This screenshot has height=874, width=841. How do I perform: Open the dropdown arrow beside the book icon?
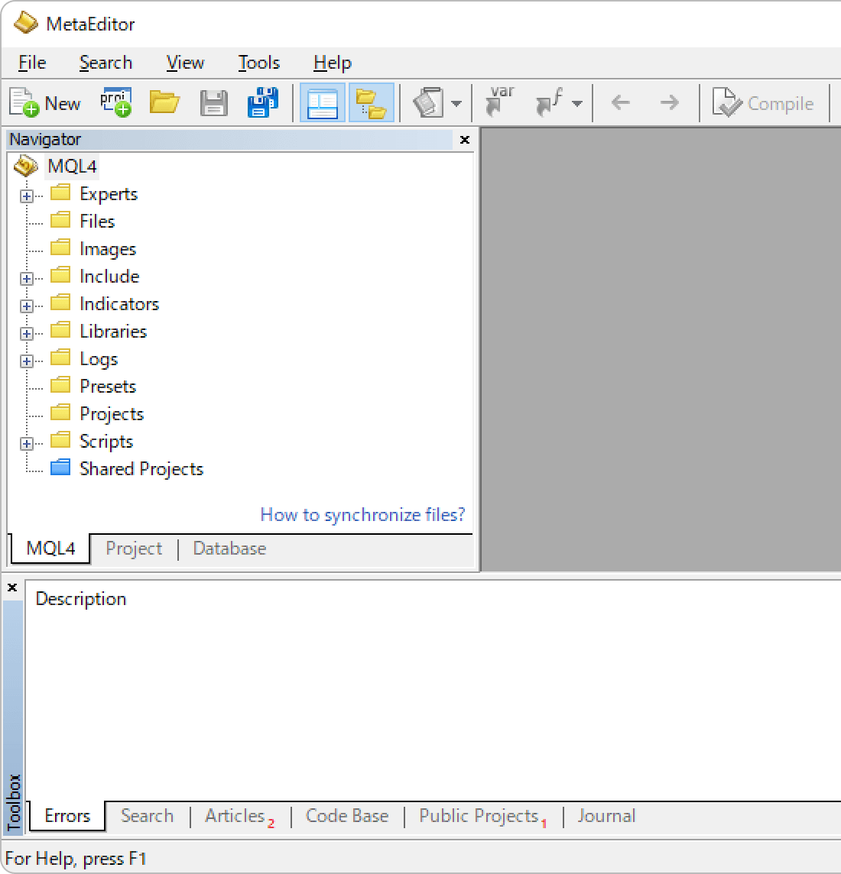coord(456,103)
